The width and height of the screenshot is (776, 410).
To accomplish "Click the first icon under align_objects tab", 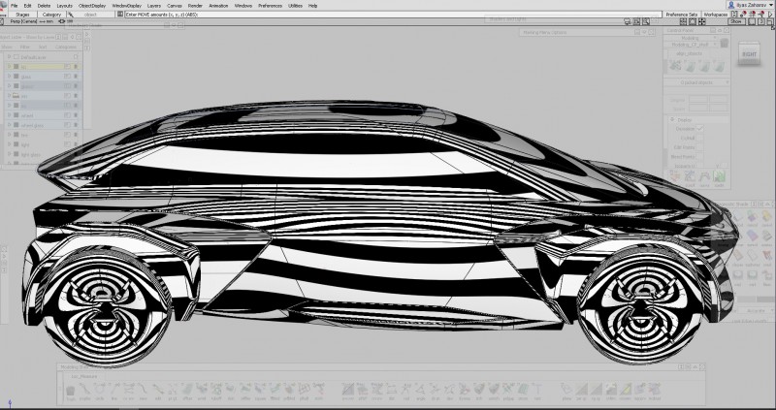I will click(x=674, y=66).
